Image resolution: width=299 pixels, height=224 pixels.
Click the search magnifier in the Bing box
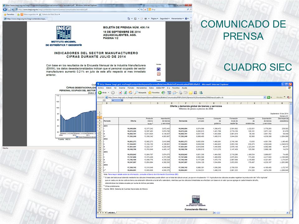[188, 9]
